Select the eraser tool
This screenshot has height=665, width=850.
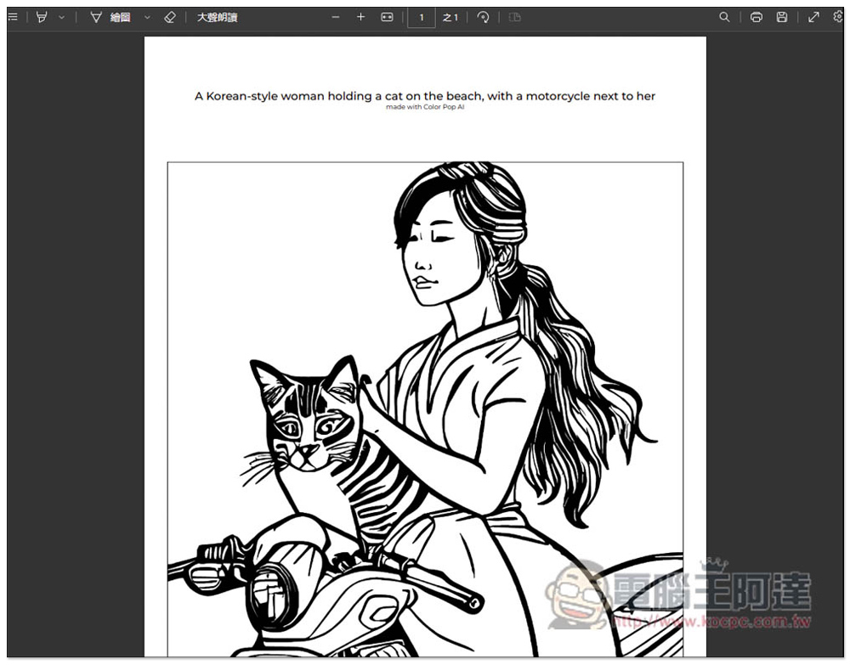point(170,17)
